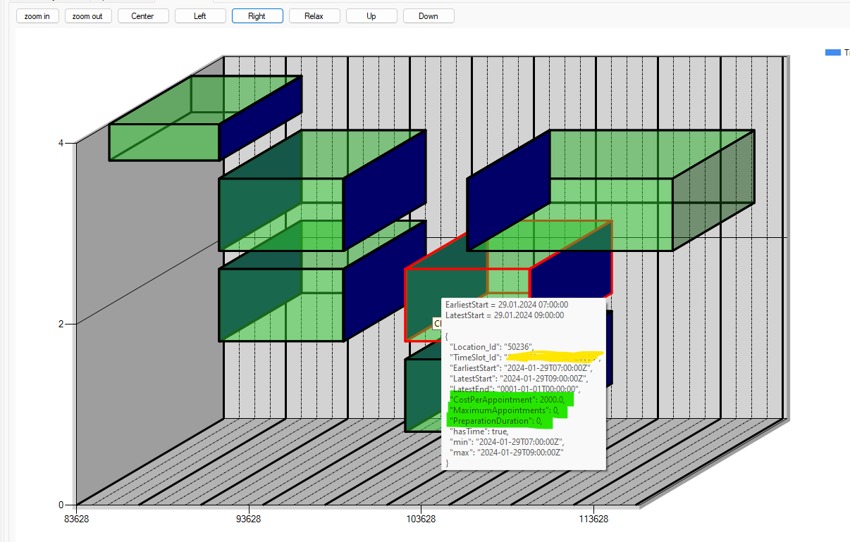Screen dimensions: 850x542
Task: Click the Down button in the toolbar
Action: (x=429, y=16)
